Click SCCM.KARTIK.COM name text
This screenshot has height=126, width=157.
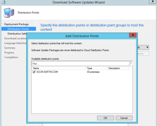tap(47, 72)
